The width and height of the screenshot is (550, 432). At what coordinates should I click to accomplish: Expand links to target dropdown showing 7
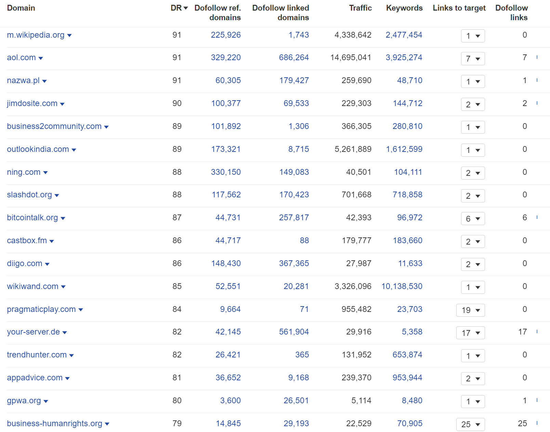pos(473,59)
